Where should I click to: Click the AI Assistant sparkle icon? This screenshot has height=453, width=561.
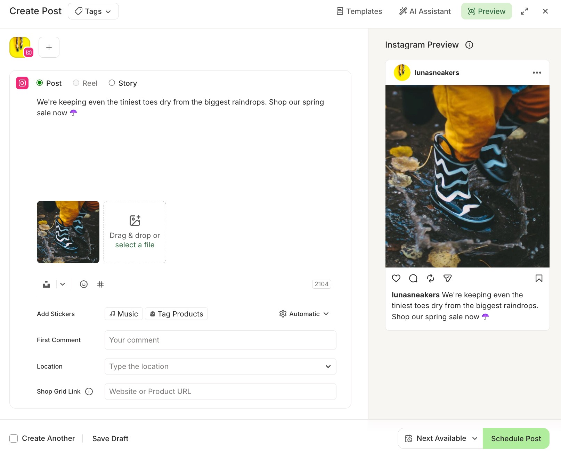[x=403, y=11]
